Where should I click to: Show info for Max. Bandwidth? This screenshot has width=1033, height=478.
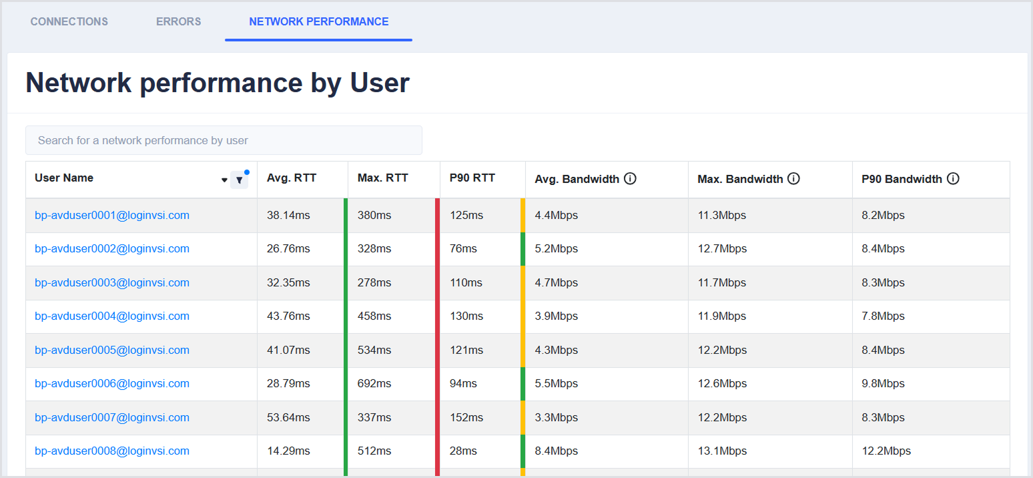(793, 179)
